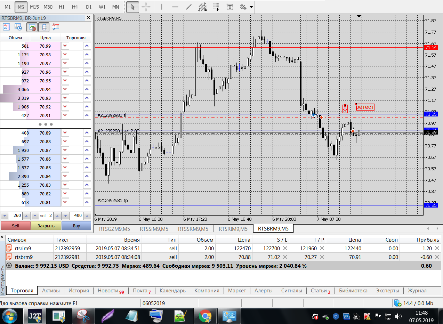Switch to RTSSiM9,M5 chart tab

(154, 229)
